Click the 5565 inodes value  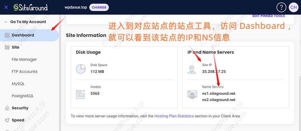pyautogui.click(x=95, y=93)
